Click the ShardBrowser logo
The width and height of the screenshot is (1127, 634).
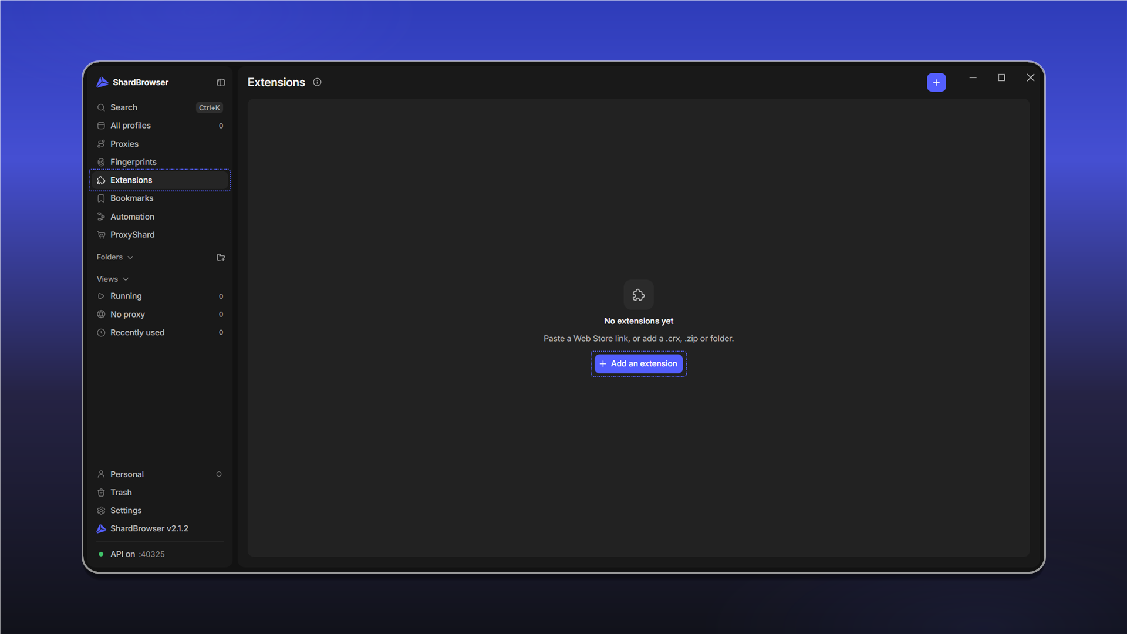[x=102, y=82]
